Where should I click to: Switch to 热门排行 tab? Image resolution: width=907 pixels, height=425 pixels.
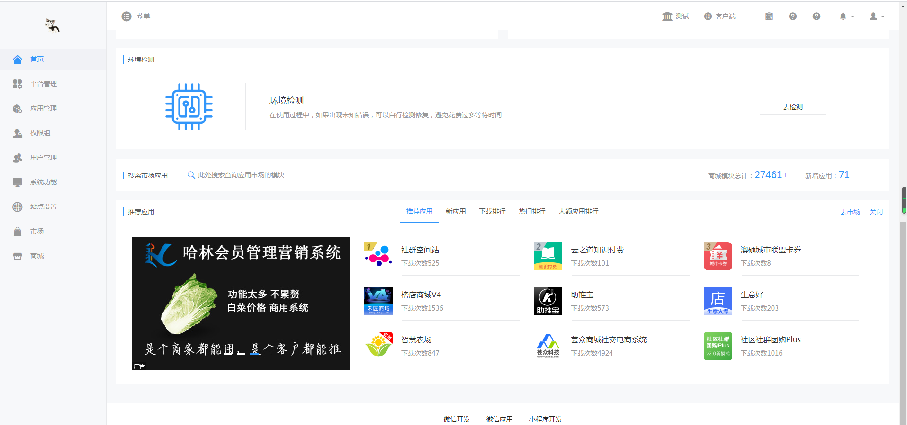[532, 212]
